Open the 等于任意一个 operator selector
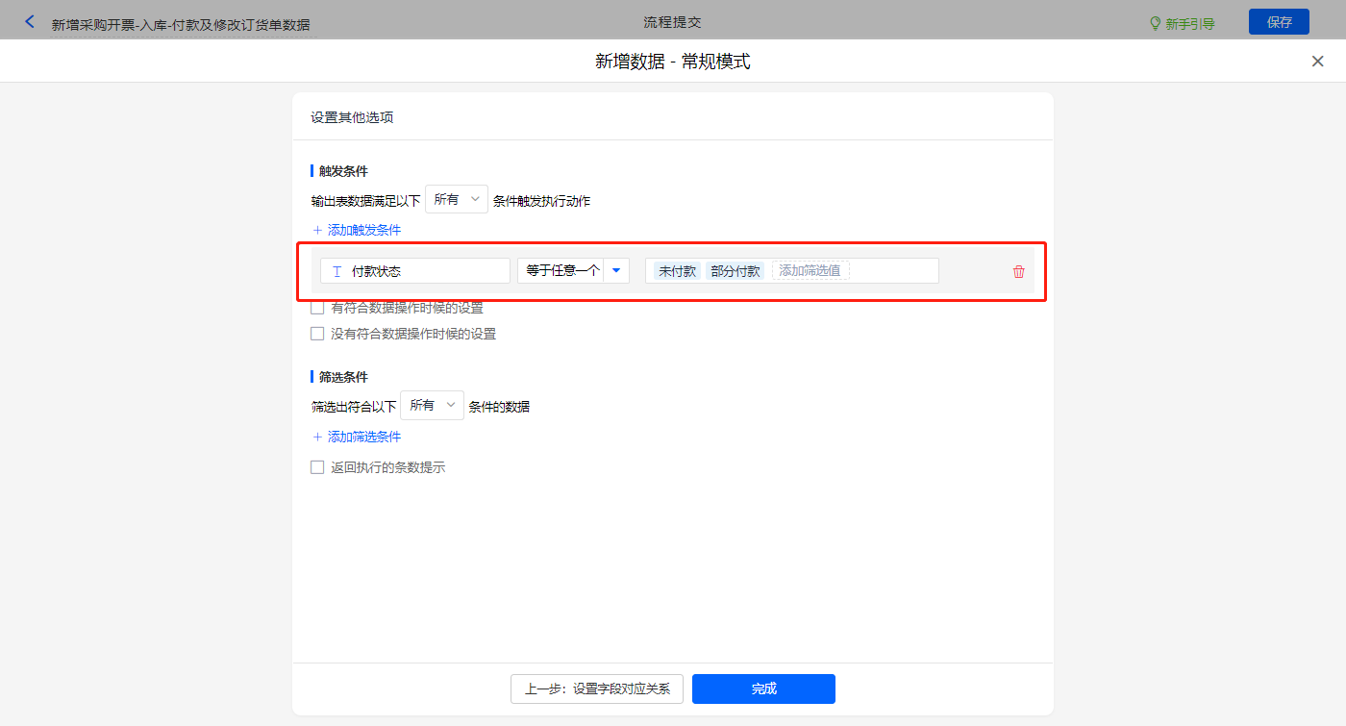 tap(562, 271)
